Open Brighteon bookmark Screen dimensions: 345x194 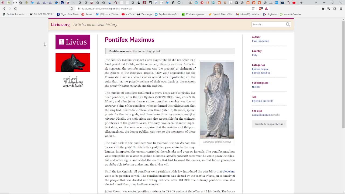tap(270, 14)
